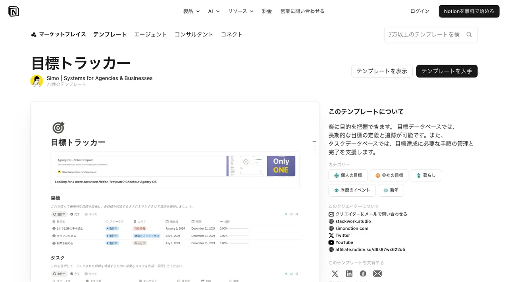Click the ログイン link
The height and width of the screenshot is (282, 508).
[419, 11]
